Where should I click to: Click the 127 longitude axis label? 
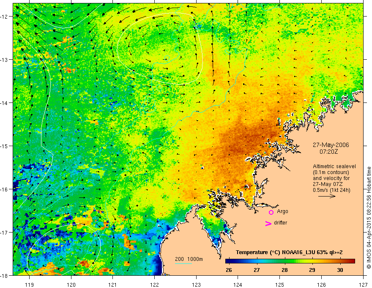pos(363,285)
